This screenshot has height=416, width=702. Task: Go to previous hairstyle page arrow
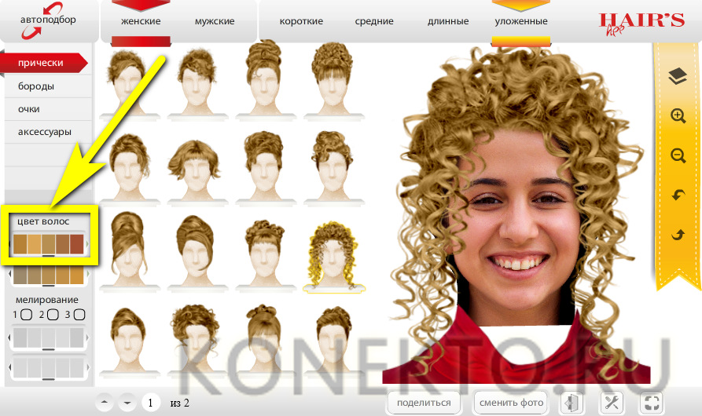105,403
